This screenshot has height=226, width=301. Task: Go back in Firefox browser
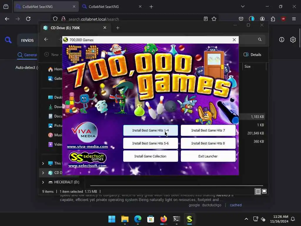[7, 19]
